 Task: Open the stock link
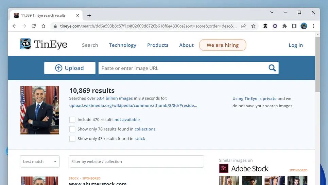click(140, 139)
